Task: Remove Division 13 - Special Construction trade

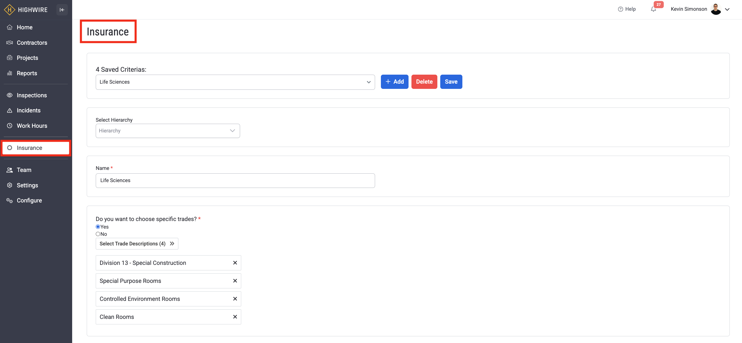Action: pyautogui.click(x=235, y=263)
